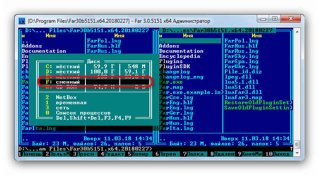Click 4 Редакт function key
319x175 pixels.
click(112, 154)
